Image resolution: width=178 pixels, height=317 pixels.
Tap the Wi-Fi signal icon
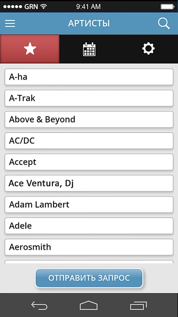coord(43,7)
